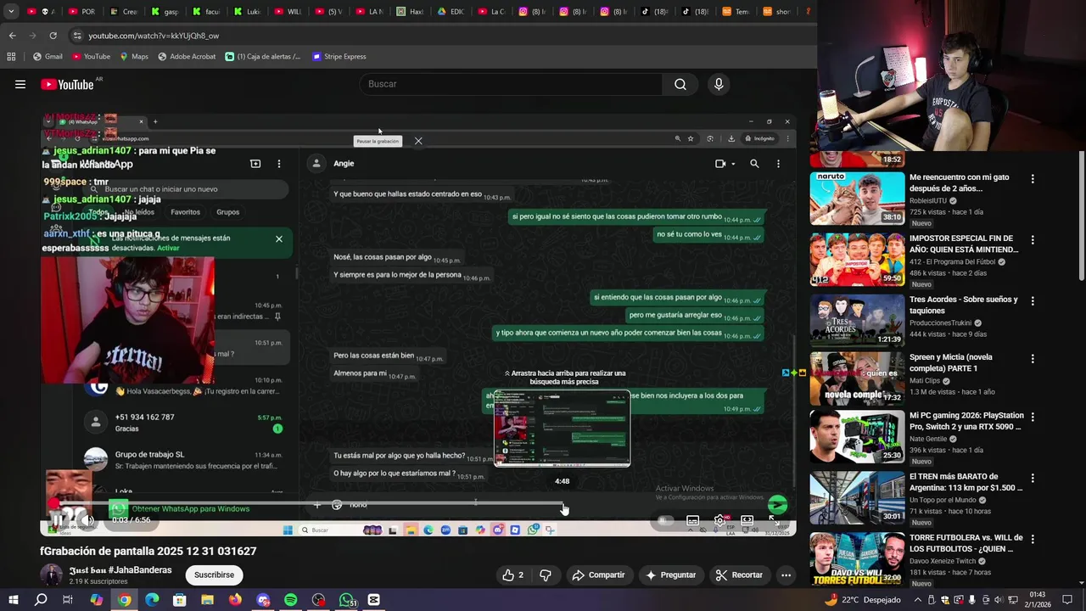This screenshot has width=1086, height=611.
Task: Toggle subtitles in the video player
Action: (x=693, y=520)
